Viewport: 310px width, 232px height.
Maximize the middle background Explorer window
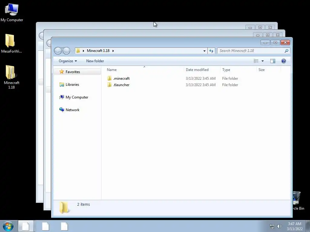268,35
